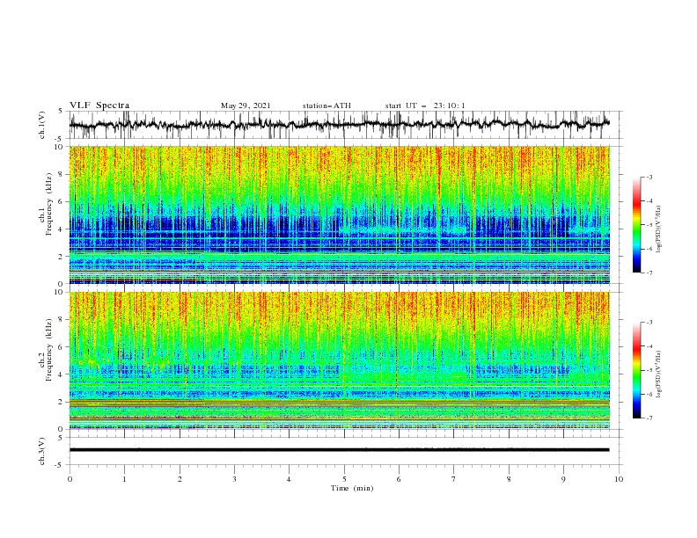The height and width of the screenshot is (538, 697).
Task: Click the '-7' value on ch.2 colorbar
Action: point(649,418)
